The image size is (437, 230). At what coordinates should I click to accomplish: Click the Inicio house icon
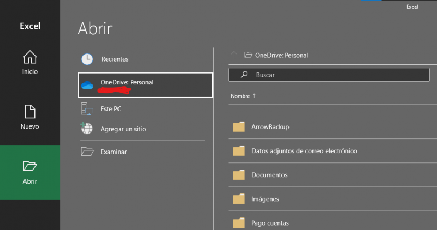[30, 57]
